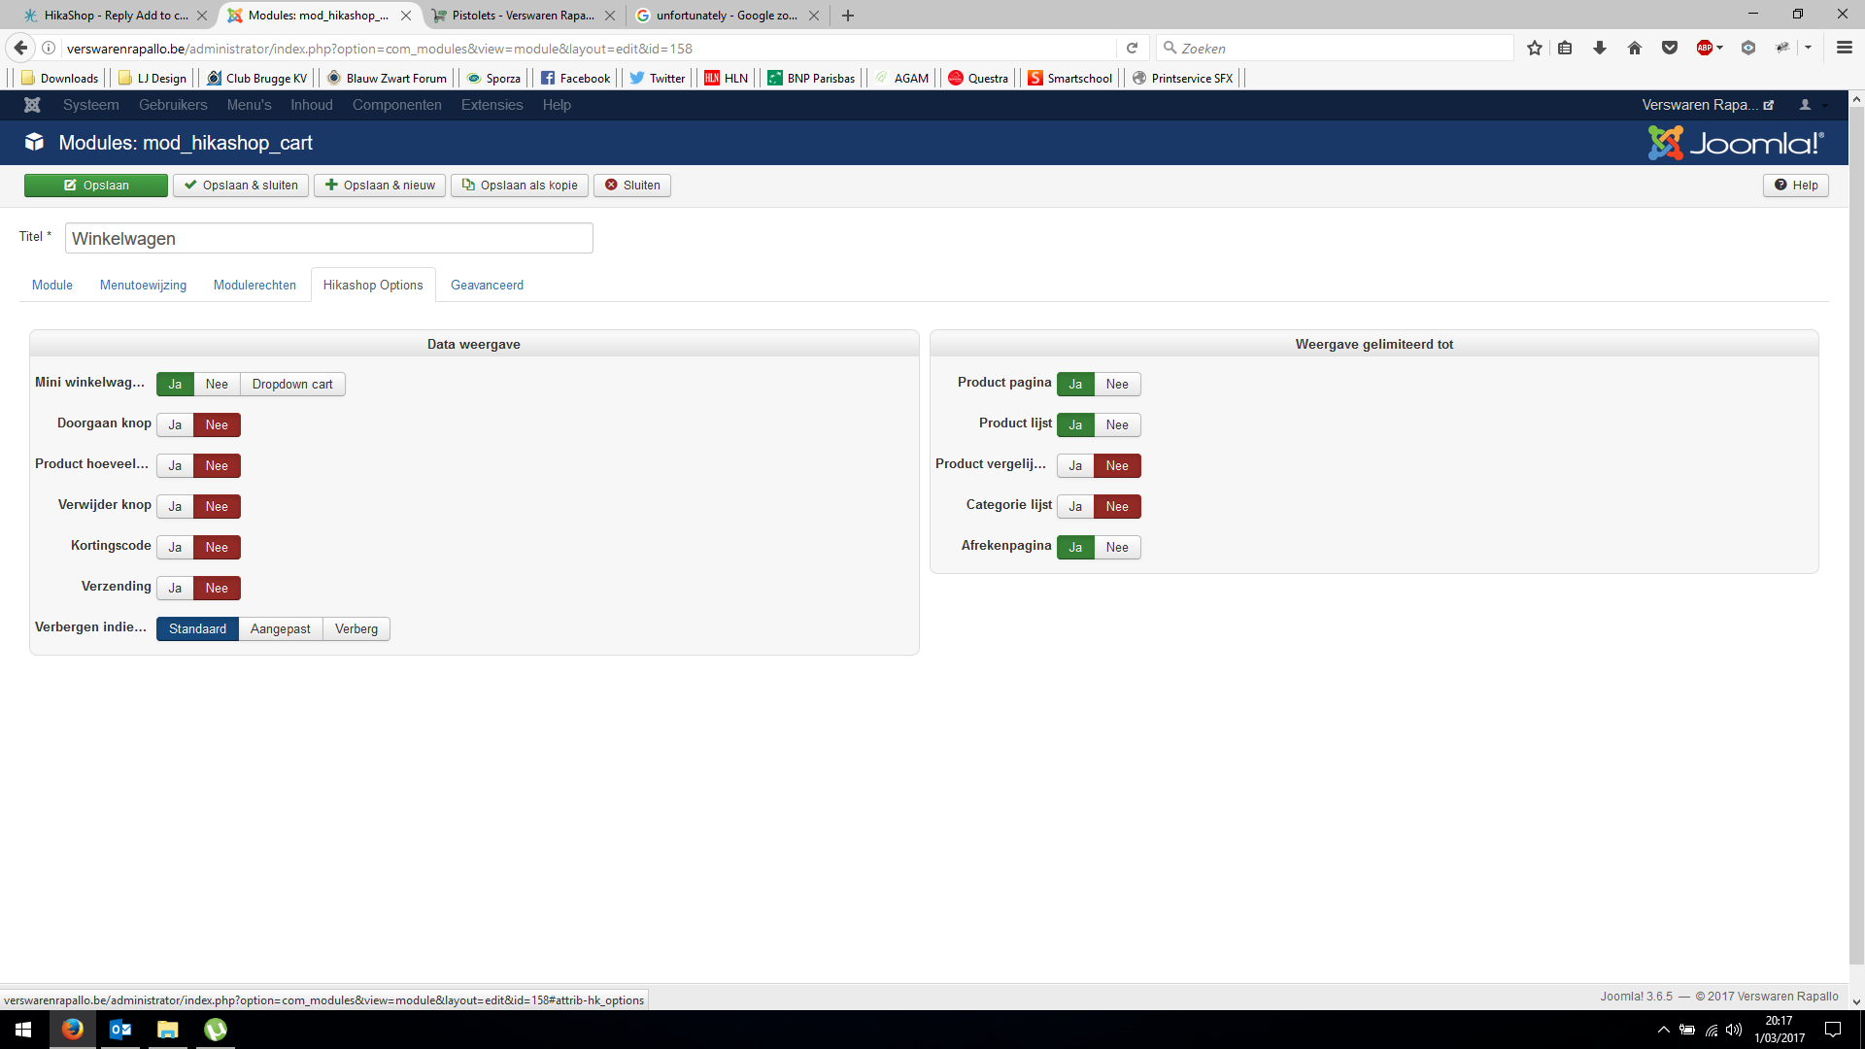Click the Adblock Plus icon
The height and width of the screenshot is (1049, 1865).
[x=1706, y=48]
